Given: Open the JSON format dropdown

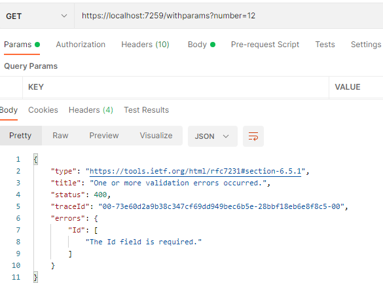Looking at the screenshot, I should pos(212,136).
